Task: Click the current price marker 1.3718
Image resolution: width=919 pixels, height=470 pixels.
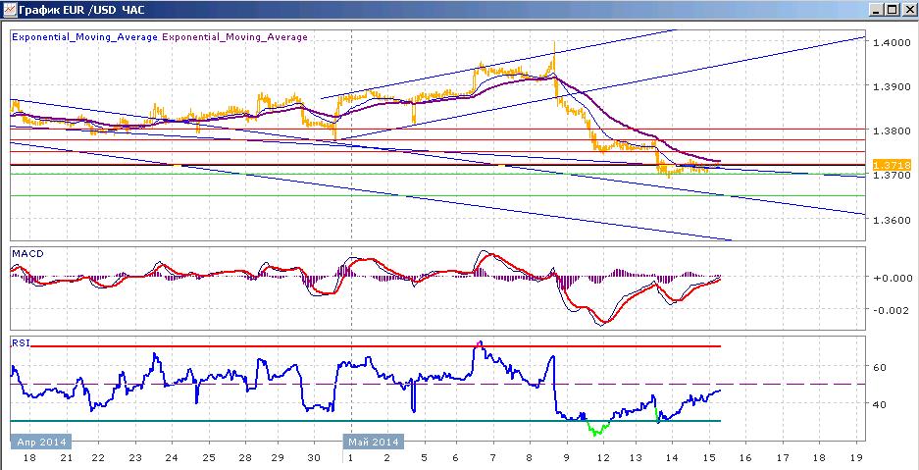Action: coord(891,165)
